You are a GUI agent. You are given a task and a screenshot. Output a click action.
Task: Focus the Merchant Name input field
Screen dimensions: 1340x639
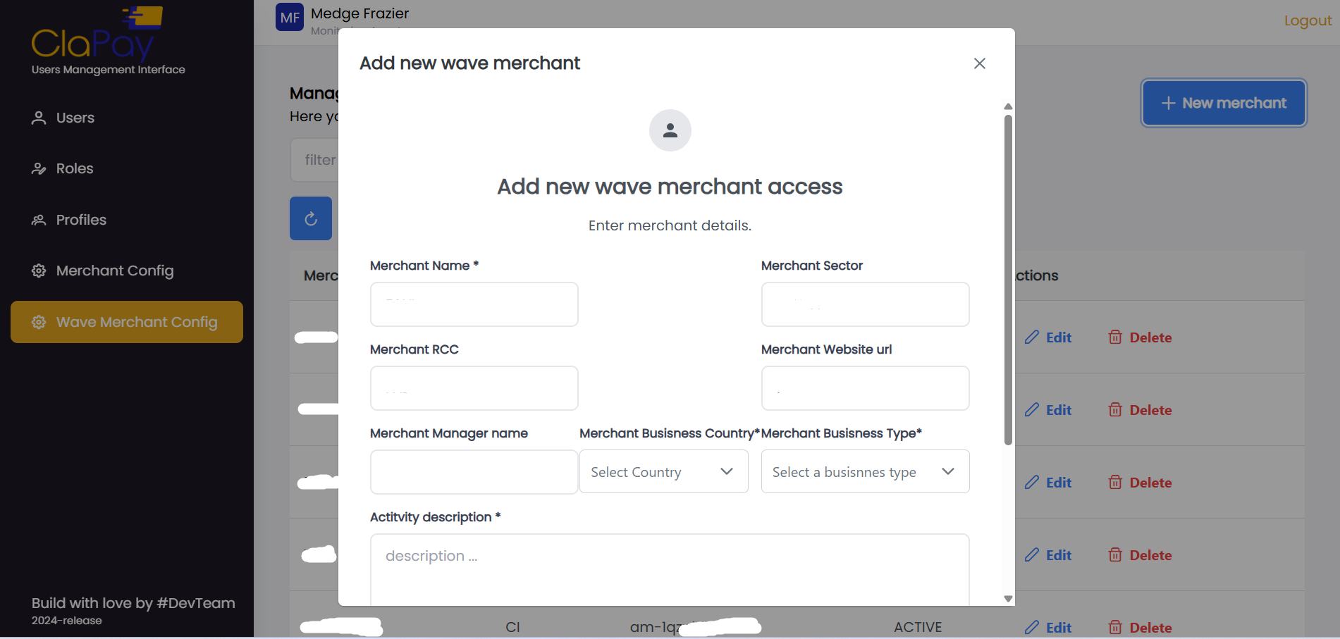(474, 304)
